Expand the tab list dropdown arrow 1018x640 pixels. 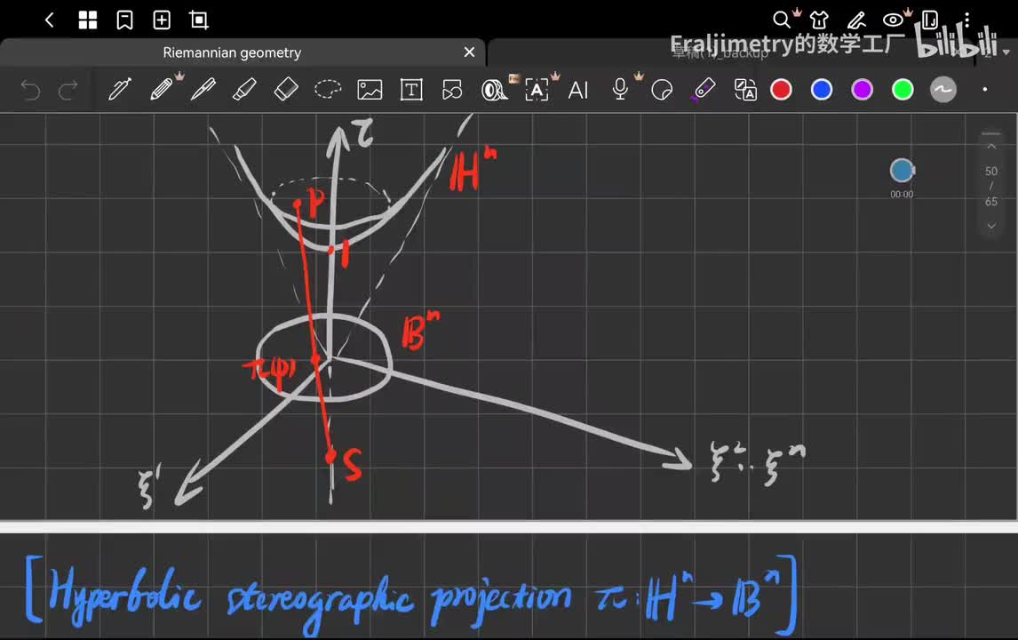coord(1006,52)
